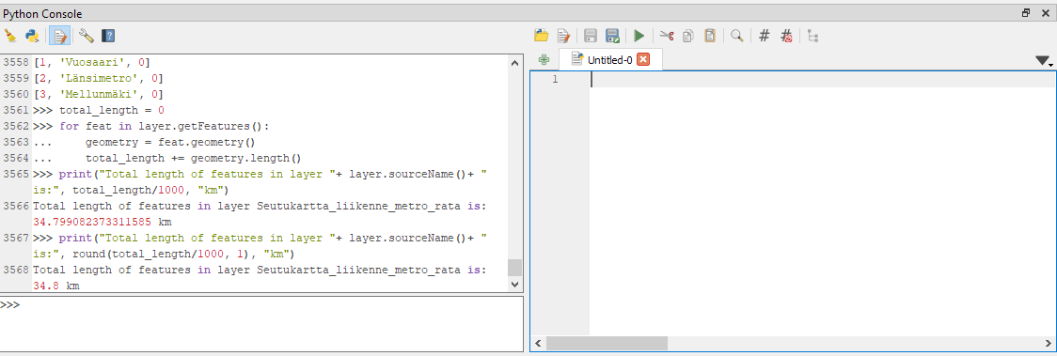
Task: Open the editor tab list dropdown arrow
Action: pos(1044,61)
